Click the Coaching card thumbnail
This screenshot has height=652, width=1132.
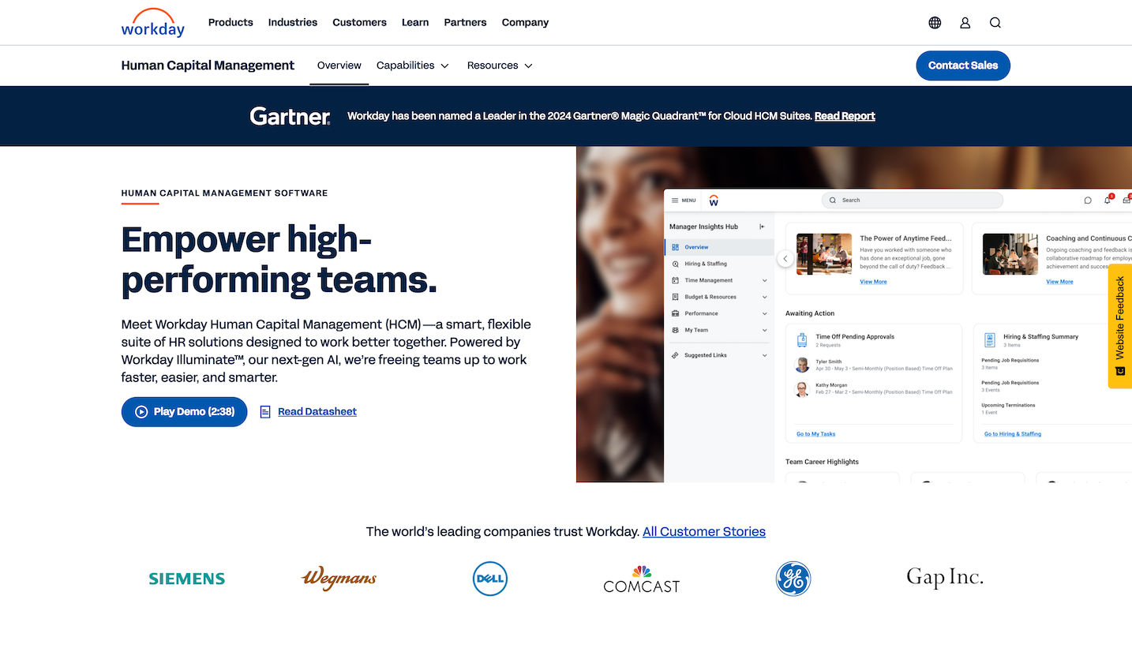(1010, 254)
